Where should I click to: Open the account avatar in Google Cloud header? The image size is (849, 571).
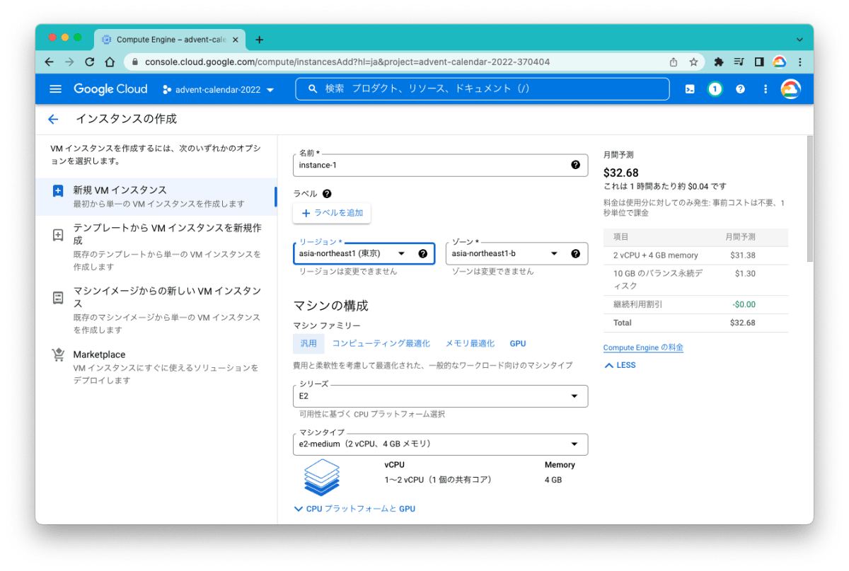[x=790, y=89]
